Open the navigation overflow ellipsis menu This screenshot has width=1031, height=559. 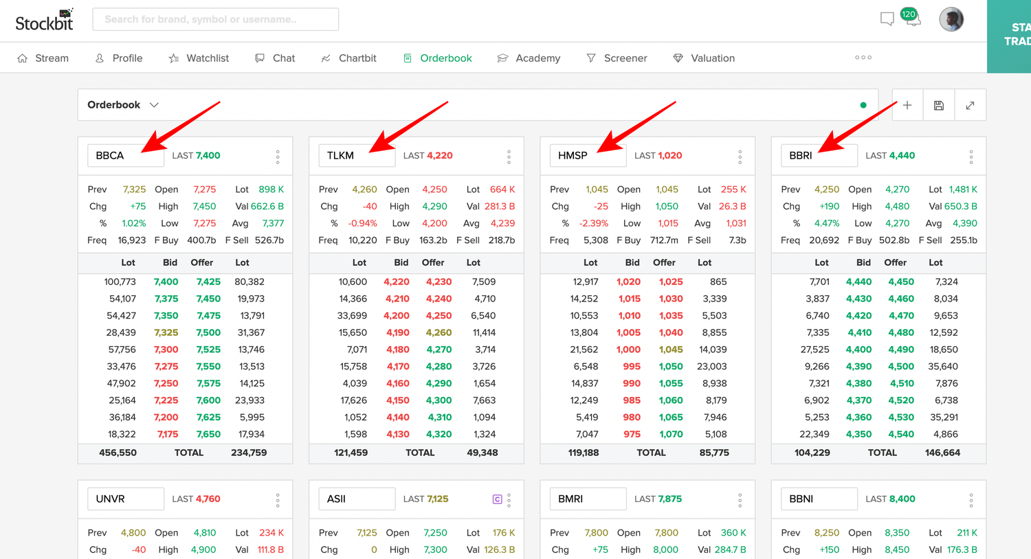[x=863, y=58]
